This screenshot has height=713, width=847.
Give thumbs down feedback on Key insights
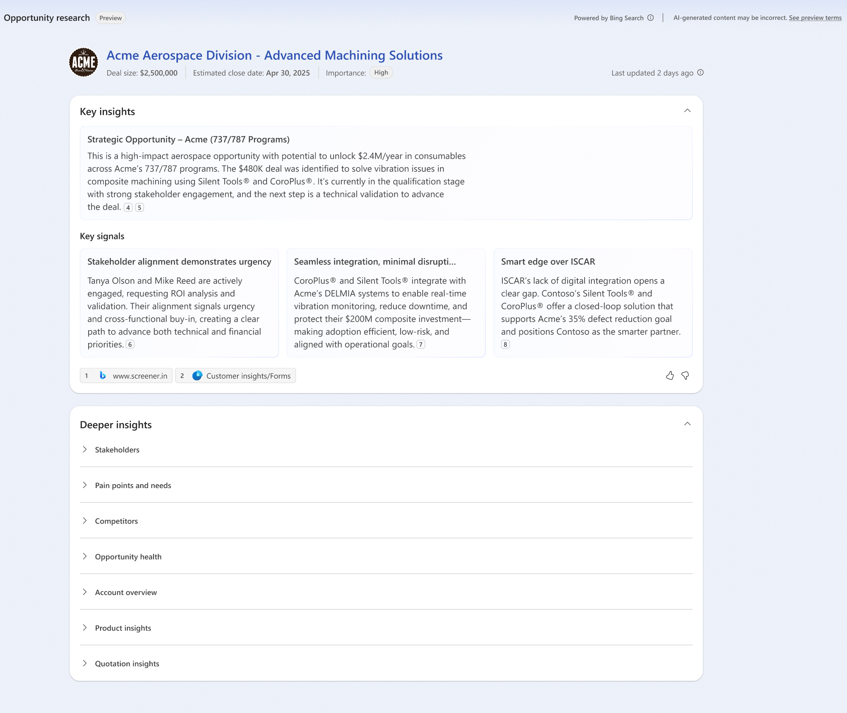pos(685,376)
